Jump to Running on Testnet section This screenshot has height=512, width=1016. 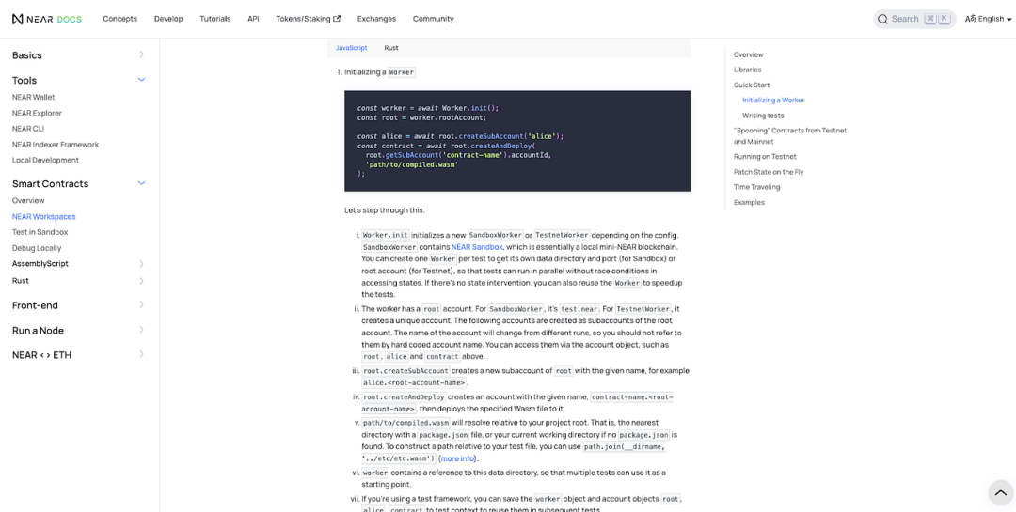click(x=765, y=157)
